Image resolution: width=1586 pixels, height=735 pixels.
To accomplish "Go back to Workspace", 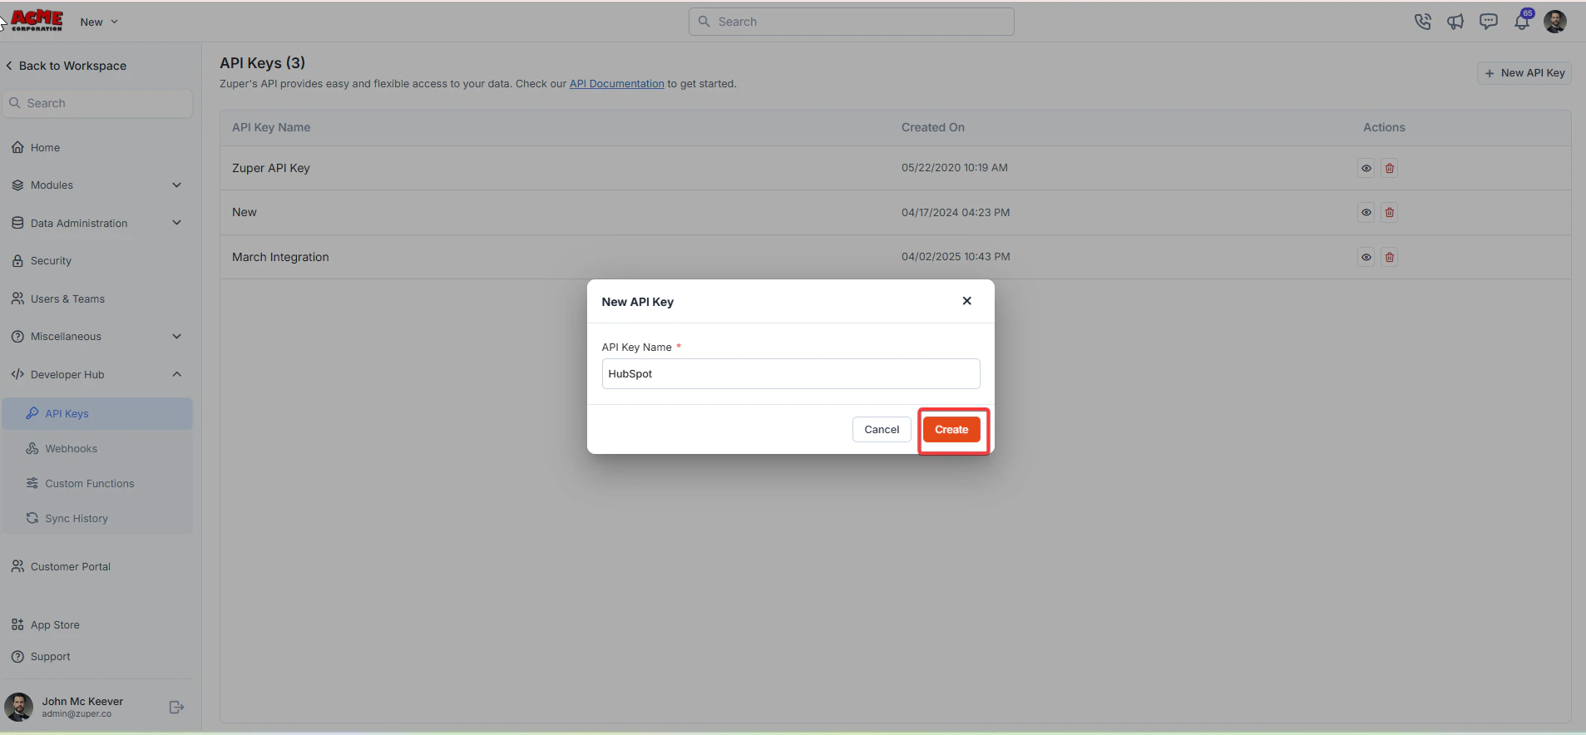I will coord(67,66).
